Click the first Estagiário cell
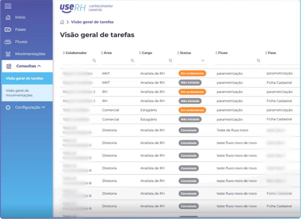Screen dimensions: 301x219 pos(148,110)
